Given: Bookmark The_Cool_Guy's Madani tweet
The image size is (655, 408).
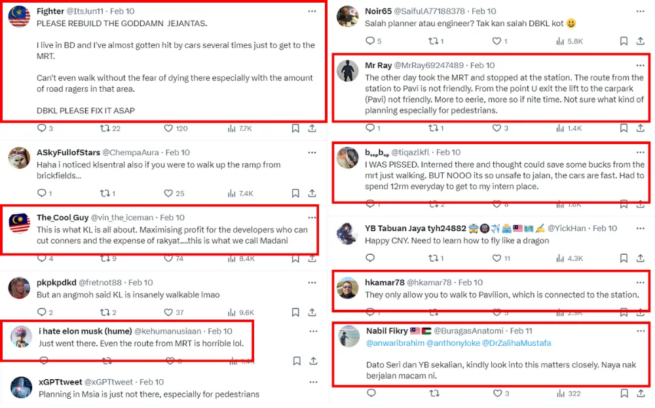Looking at the screenshot, I should coord(295,258).
